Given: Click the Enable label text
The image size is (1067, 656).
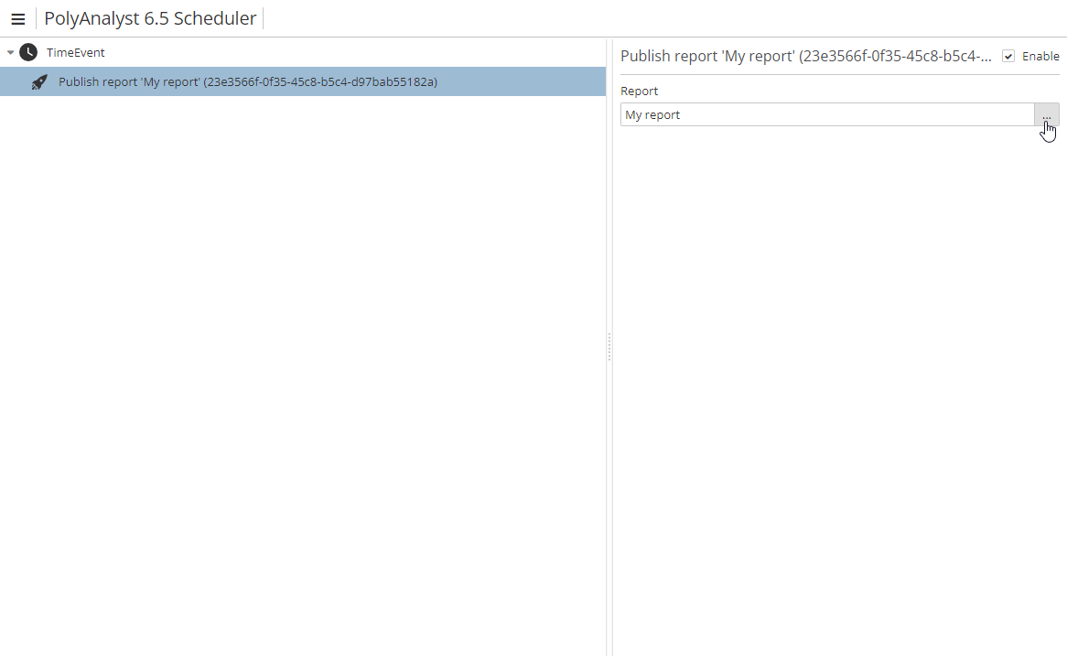Looking at the screenshot, I should pos(1040,57).
